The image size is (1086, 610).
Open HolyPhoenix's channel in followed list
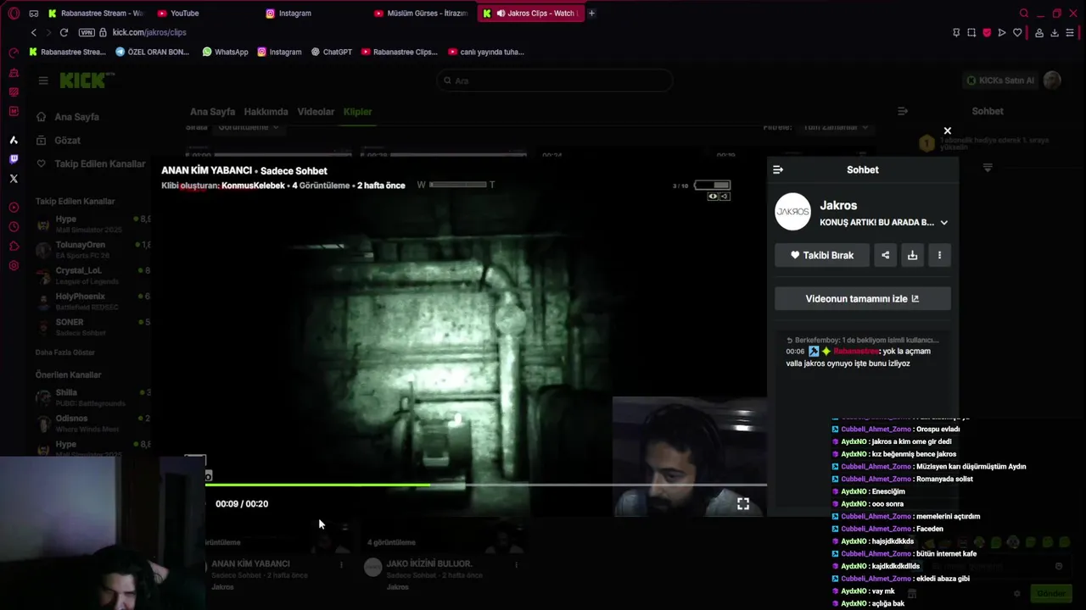point(93,301)
